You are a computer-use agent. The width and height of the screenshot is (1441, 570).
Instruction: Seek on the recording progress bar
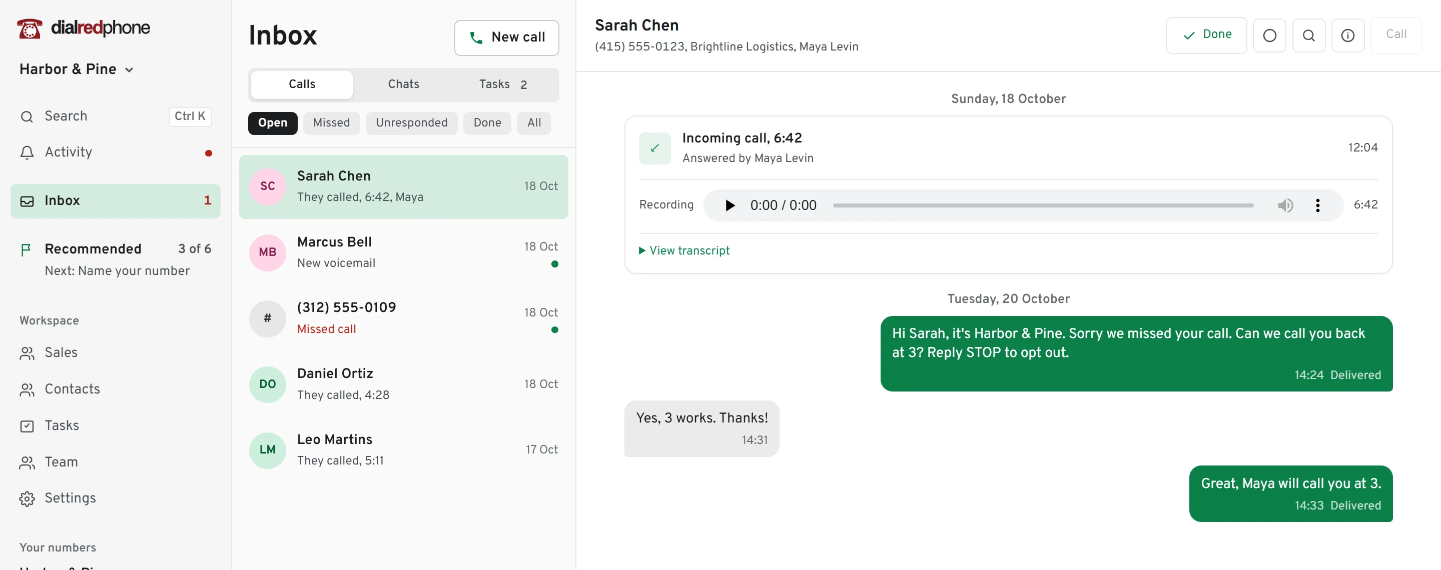pyautogui.click(x=1043, y=205)
